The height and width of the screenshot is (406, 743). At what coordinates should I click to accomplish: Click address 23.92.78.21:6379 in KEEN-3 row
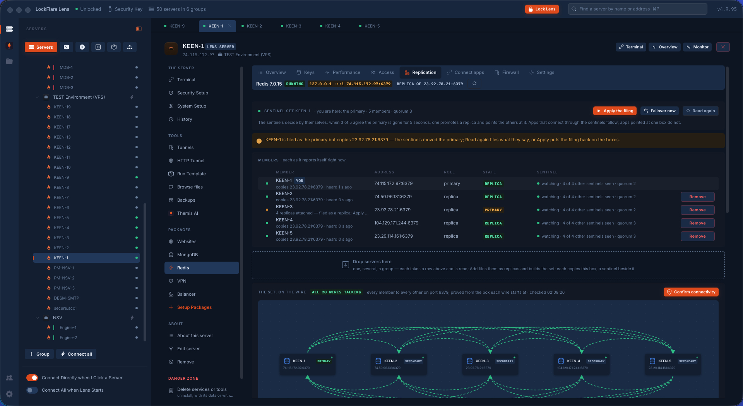[x=392, y=210]
